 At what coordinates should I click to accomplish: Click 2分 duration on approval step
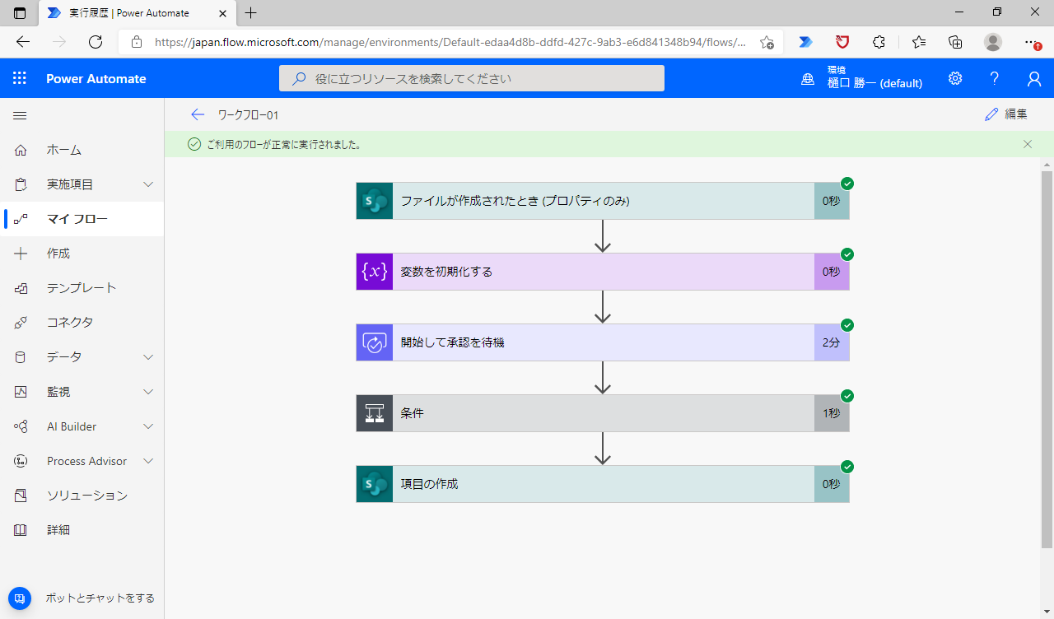[832, 342]
